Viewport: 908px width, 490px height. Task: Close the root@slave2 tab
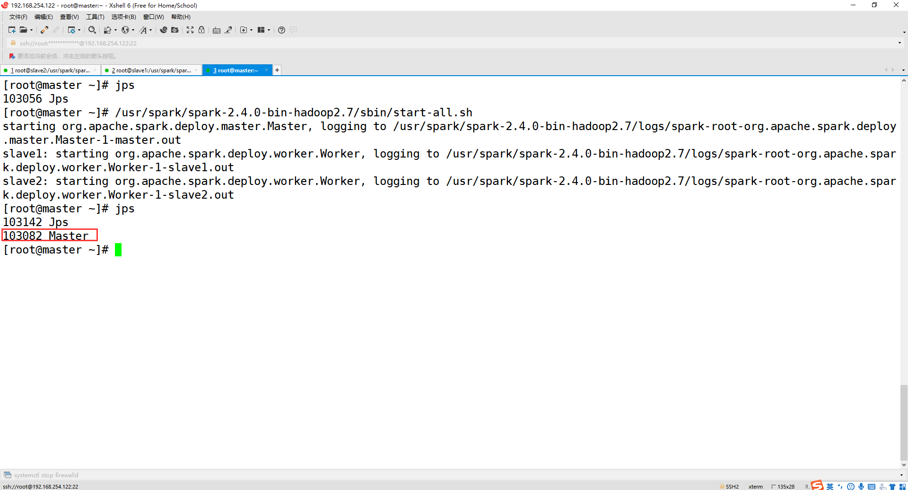click(95, 70)
